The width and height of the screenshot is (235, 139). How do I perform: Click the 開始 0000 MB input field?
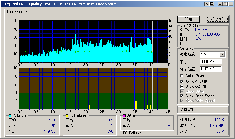[210, 62]
